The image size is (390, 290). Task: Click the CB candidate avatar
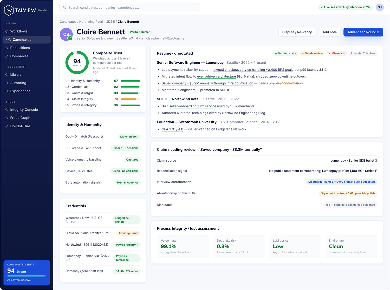(x=66, y=34)
